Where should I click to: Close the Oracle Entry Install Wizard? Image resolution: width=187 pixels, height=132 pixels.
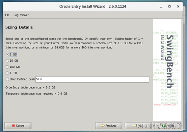pos(178,6)
